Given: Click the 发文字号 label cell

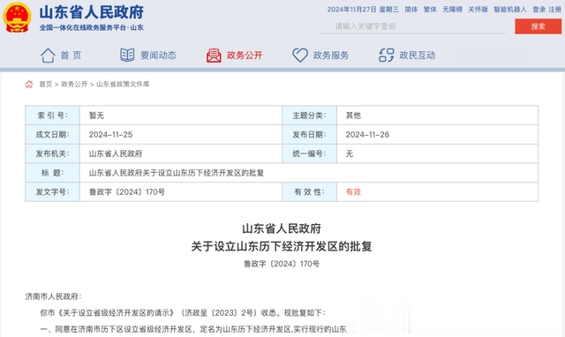Looking at the screenshot, I should (52, 192).
